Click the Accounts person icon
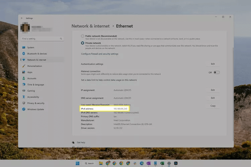 pyautogui.click(x=24, y=78)
